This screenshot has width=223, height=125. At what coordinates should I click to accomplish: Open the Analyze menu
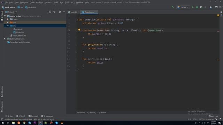coord(39,2)
